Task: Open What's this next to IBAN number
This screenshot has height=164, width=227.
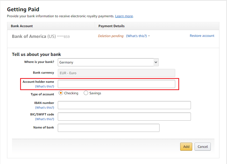Action: 44,107
